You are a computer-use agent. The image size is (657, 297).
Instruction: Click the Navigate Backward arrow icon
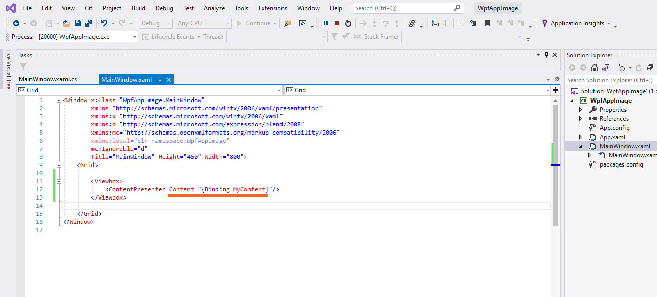(16, 23)
